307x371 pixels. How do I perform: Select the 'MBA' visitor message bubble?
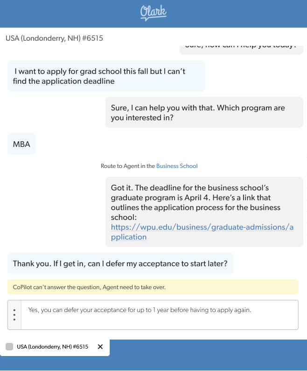[21, 144]
